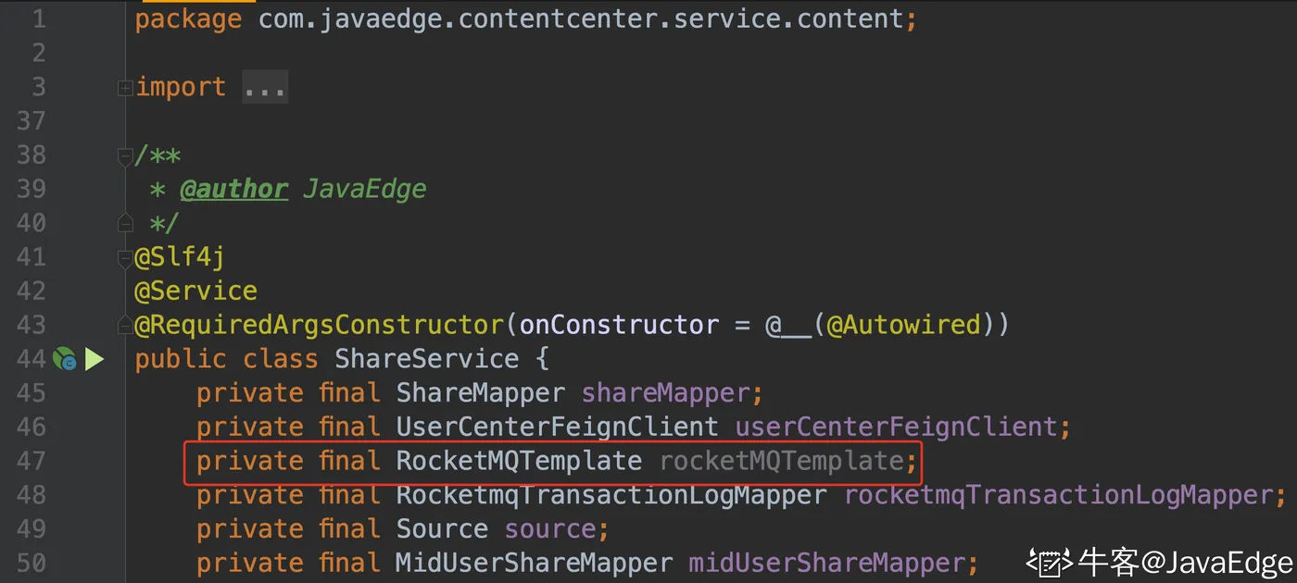The height and width of the screenshot is (583, 1297).
Task: Click the folded import ellipsis placeholder
Action: point(265,88)
